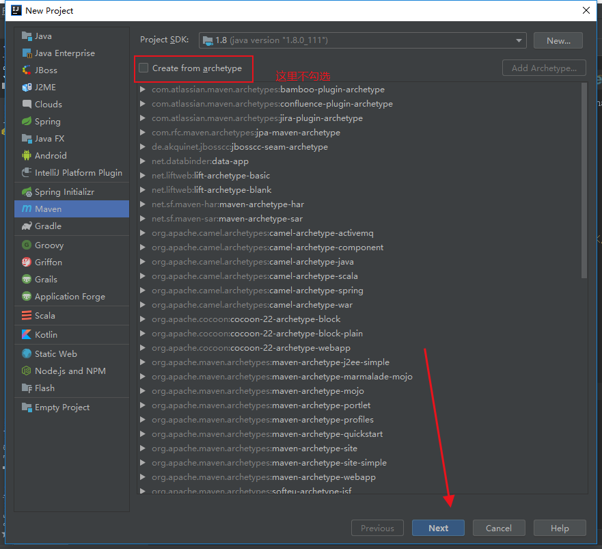Choose Spring project type label
The image size is (602, 549).
[48, 122]
